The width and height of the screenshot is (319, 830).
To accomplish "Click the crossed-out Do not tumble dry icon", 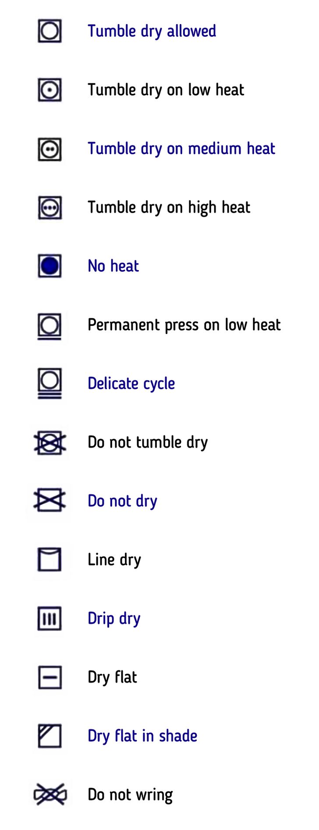I will [x=50, y=442].
